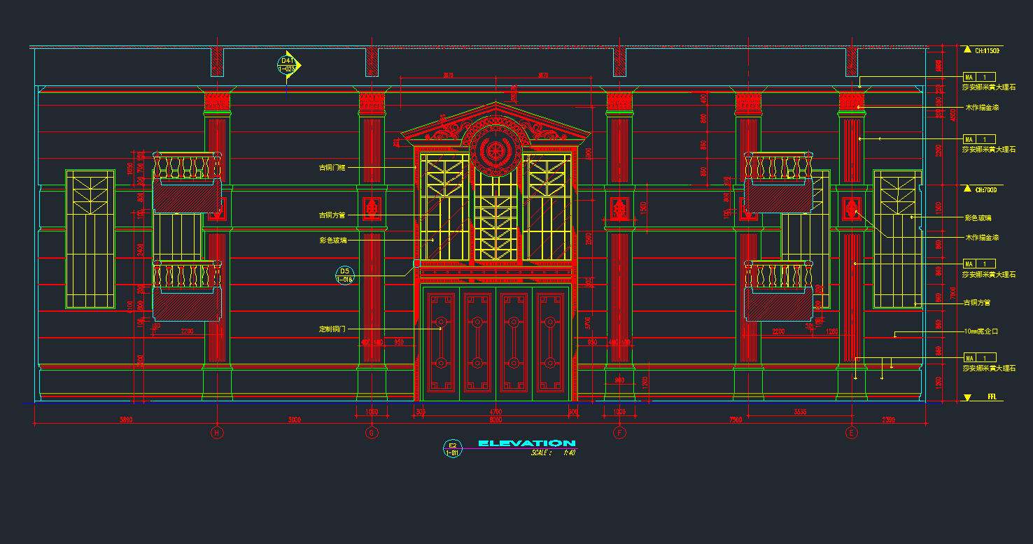Select the SCALE 1:40 text
Viewport: 1033px width, 544px height.
tap(553, 453)
